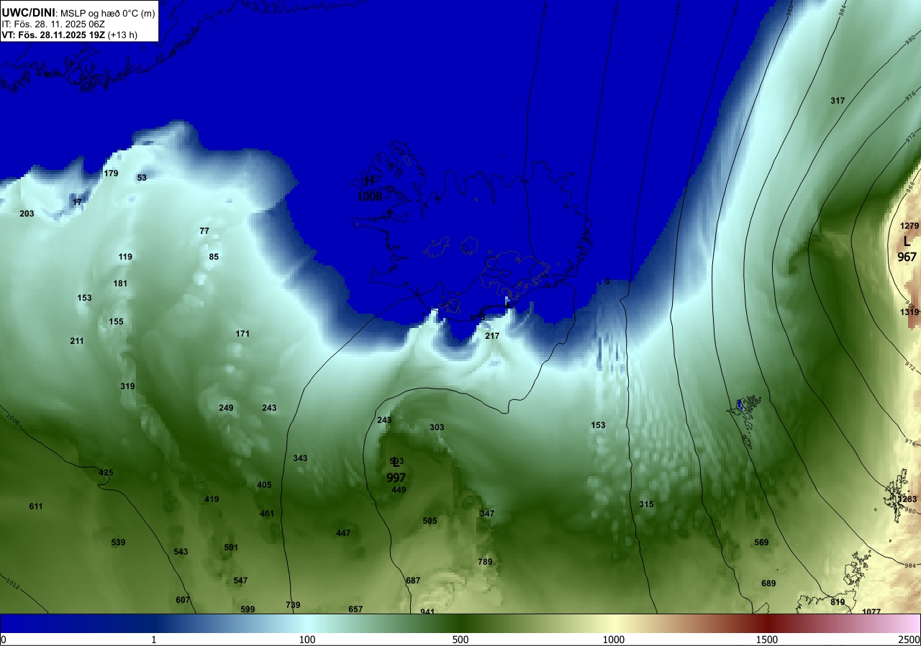The width and height of the screenshot is (921, 646).
Task: Select the height value 539
Action: click(118, 542)
